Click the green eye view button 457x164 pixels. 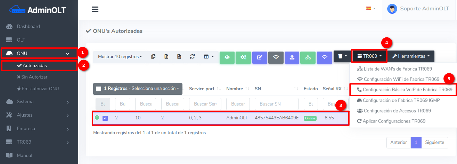pos(227,57)
